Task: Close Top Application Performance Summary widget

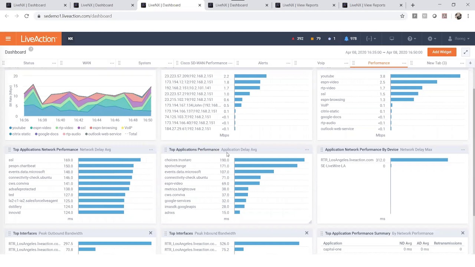Action: click(x=463, y=233)
